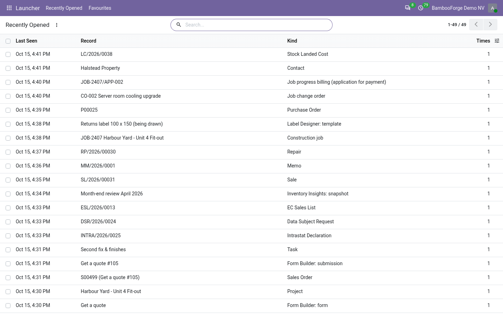
Task: Open JOB-2407 Harbour Yard - Unit 4 Fit-out
Action: [122, 138]
